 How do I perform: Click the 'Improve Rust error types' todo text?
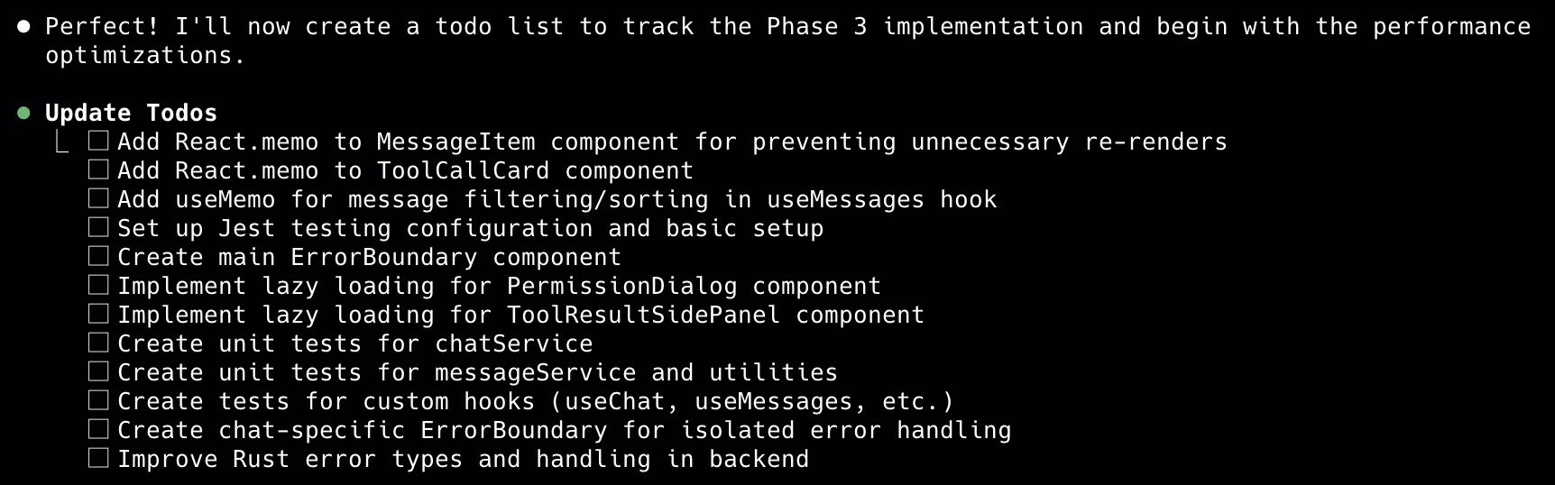[463, 459]
